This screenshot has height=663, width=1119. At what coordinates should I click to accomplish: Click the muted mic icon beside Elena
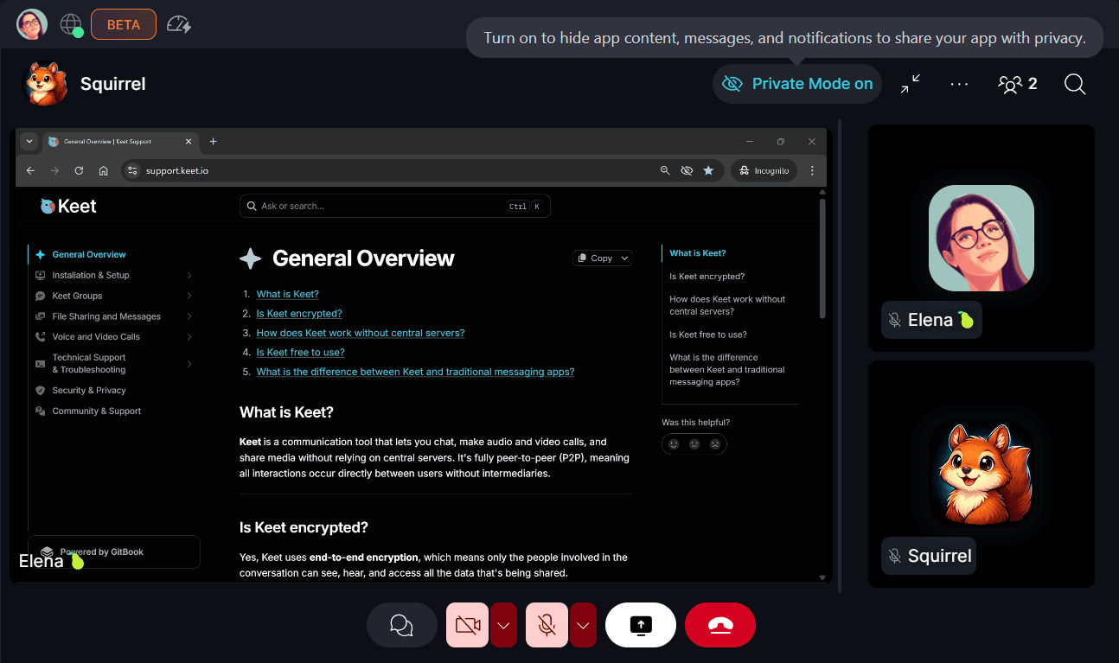coord(895,320)
